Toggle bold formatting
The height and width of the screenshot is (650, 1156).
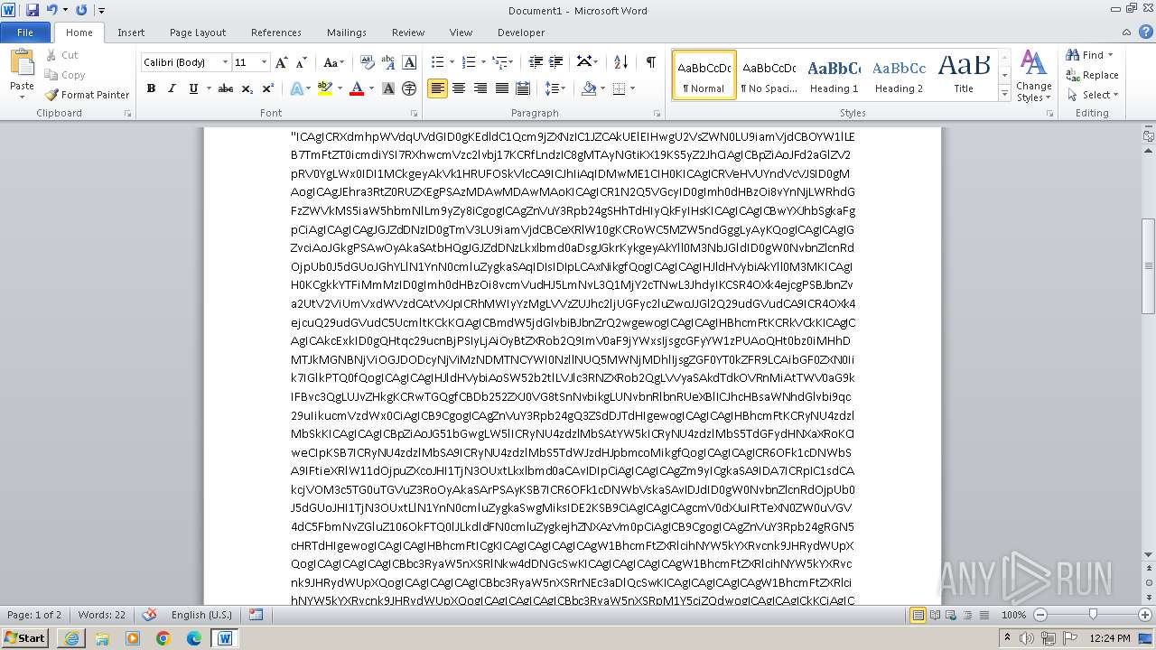(151, 88)
